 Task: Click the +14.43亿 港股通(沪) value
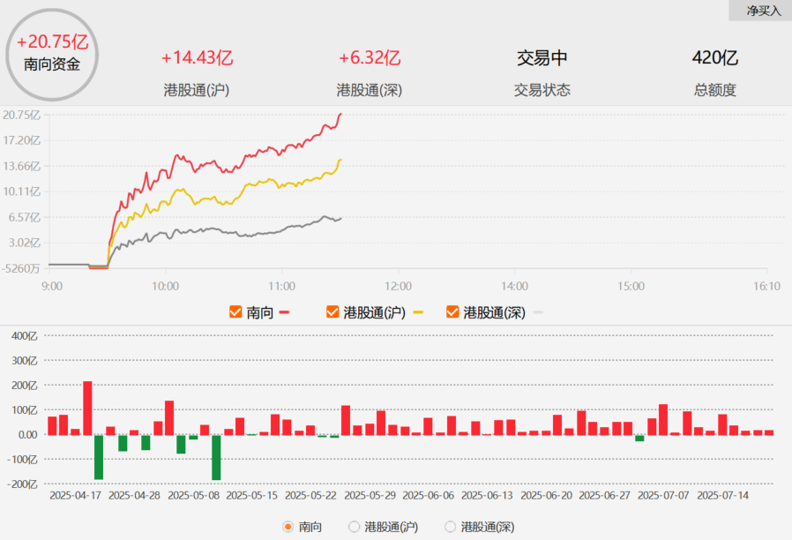point(197,57)
